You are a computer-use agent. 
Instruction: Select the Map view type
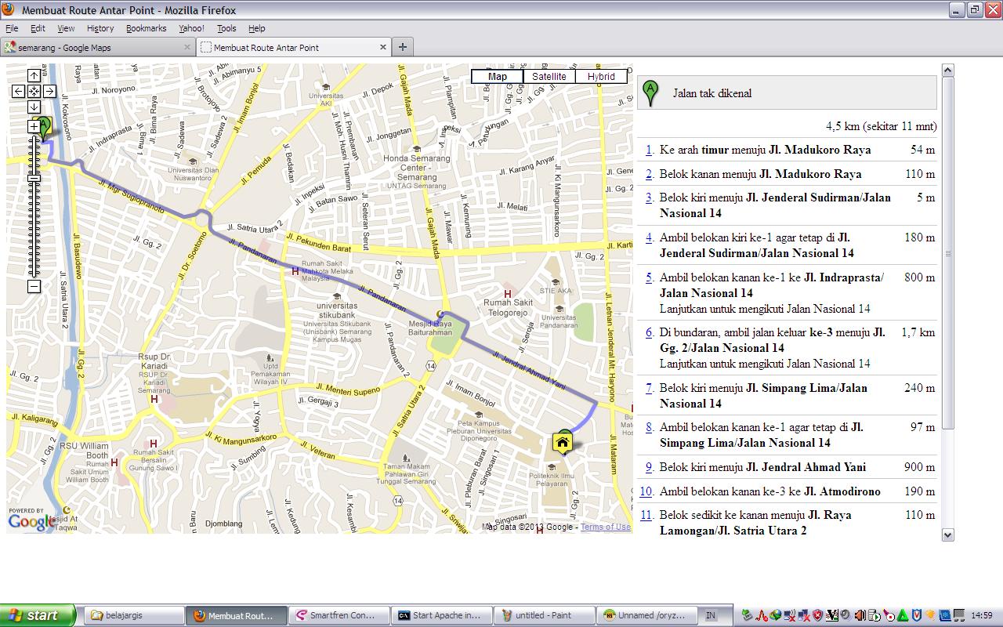point(498,77)
